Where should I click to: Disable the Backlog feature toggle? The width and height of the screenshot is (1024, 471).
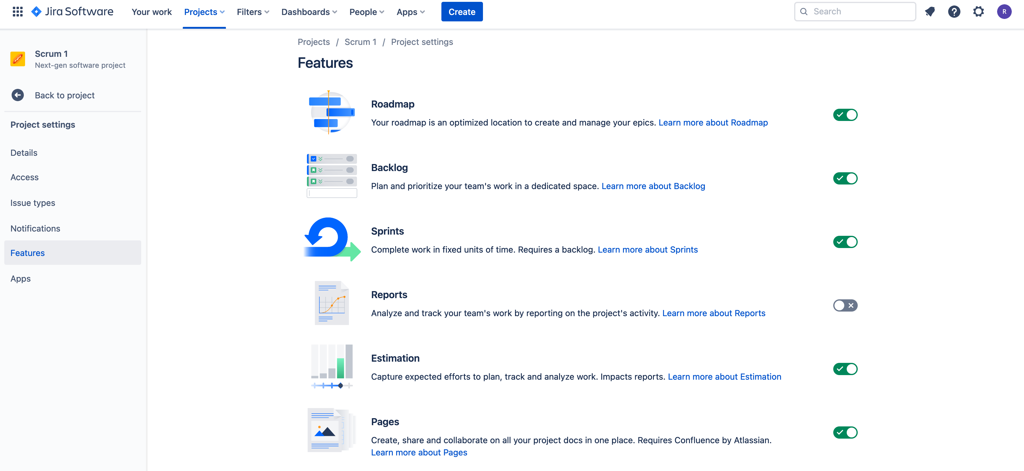coord(845,178)
